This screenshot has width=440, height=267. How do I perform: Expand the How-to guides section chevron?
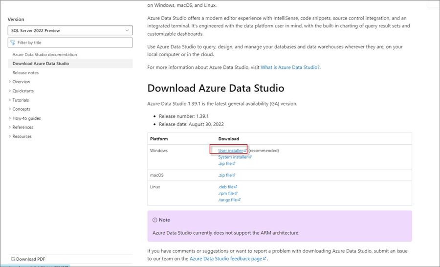click(10, 118)
